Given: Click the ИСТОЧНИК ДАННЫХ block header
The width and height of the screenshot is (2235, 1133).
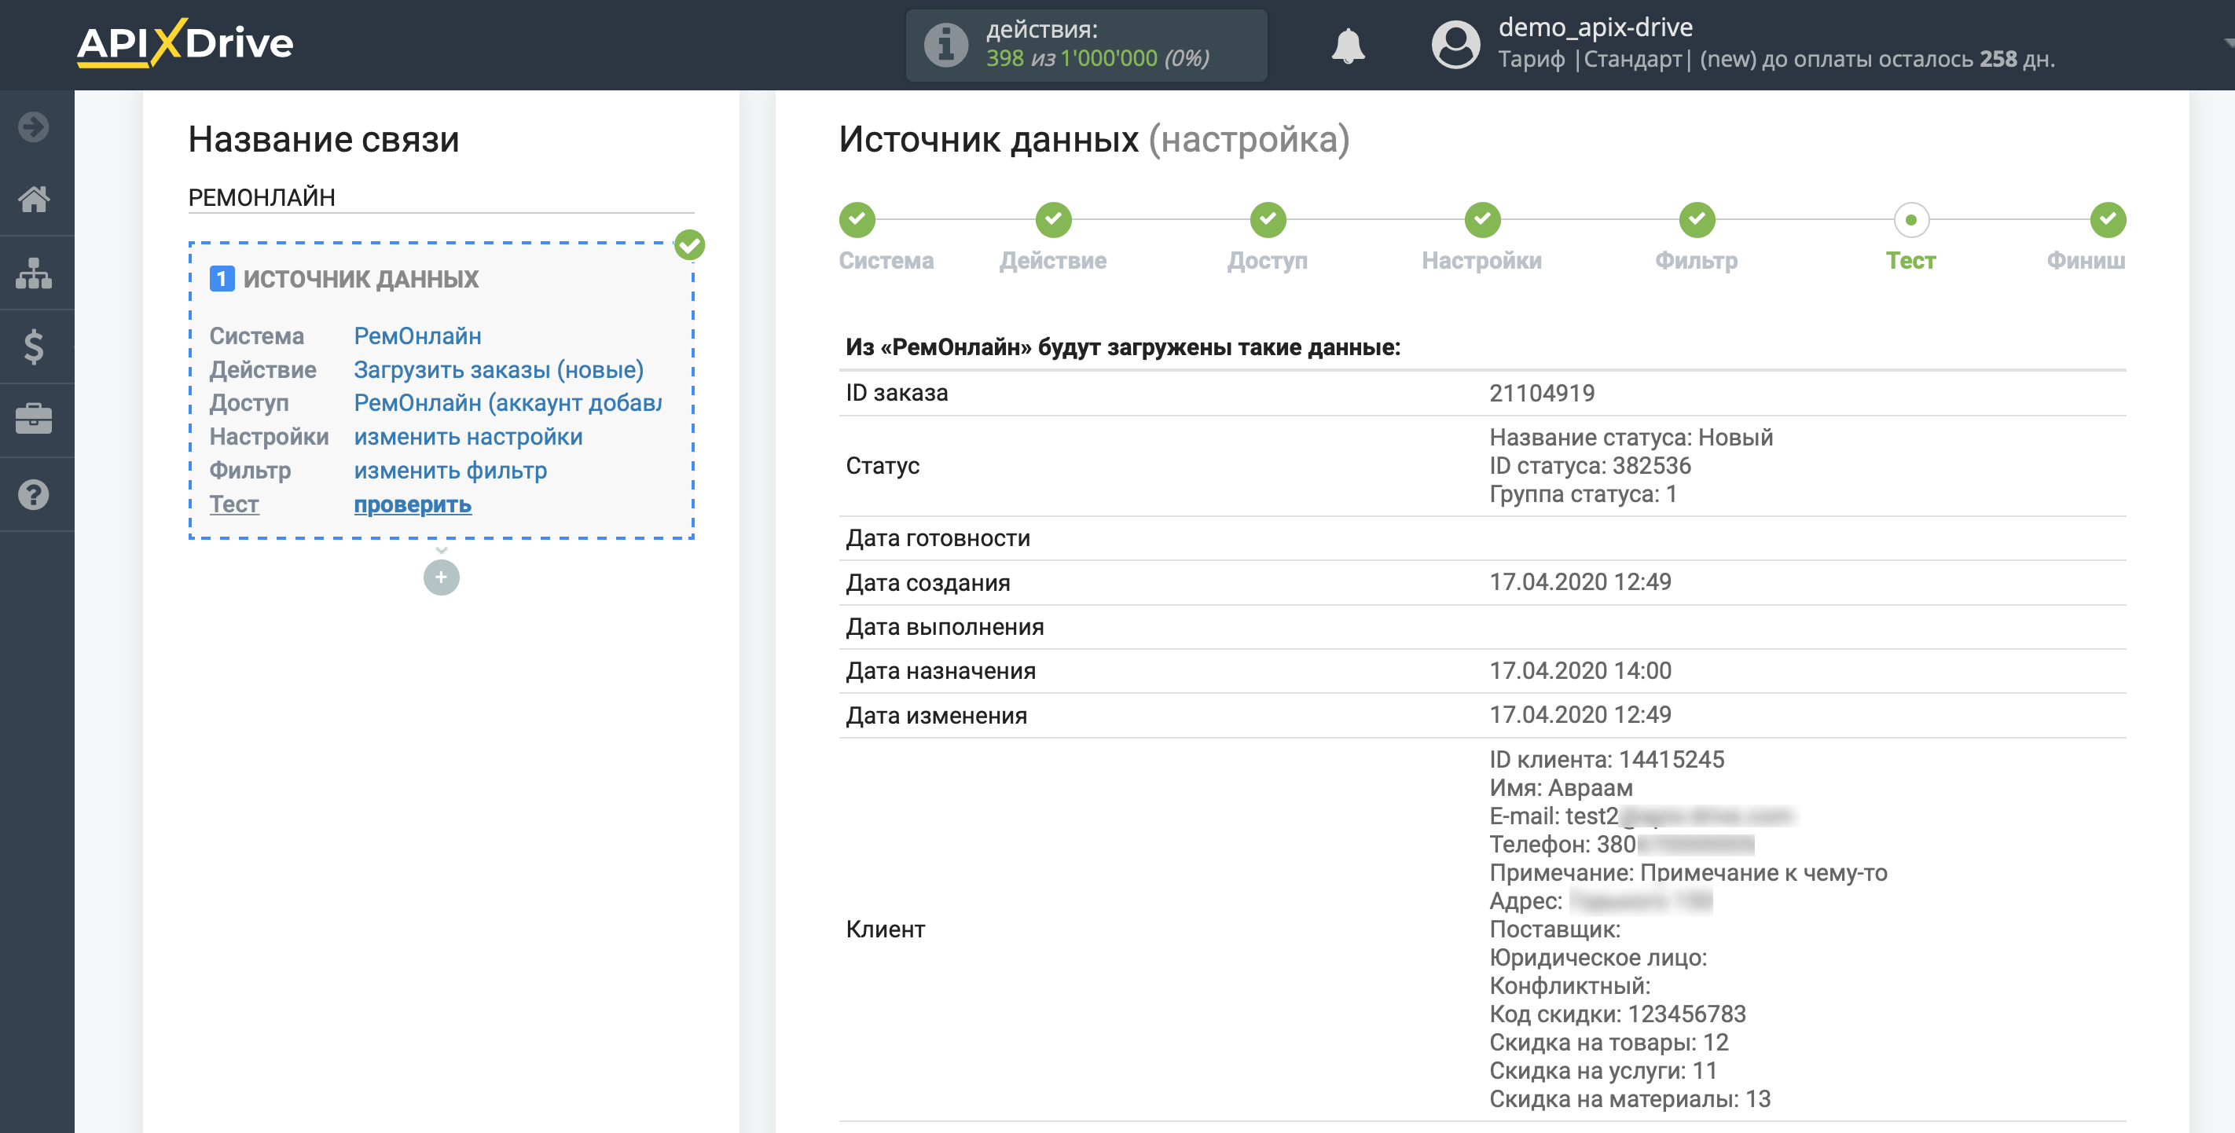Looking at the screenshot, I should [361, 278].
